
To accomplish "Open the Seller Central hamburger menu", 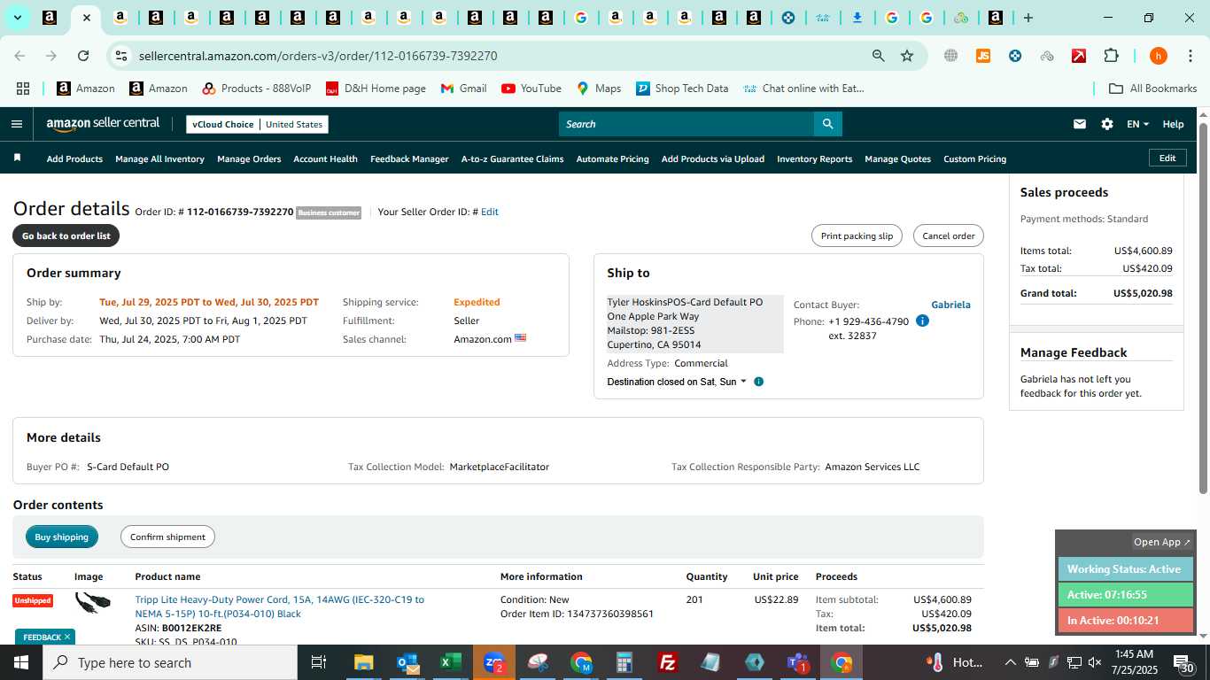I will click(16, 124).
